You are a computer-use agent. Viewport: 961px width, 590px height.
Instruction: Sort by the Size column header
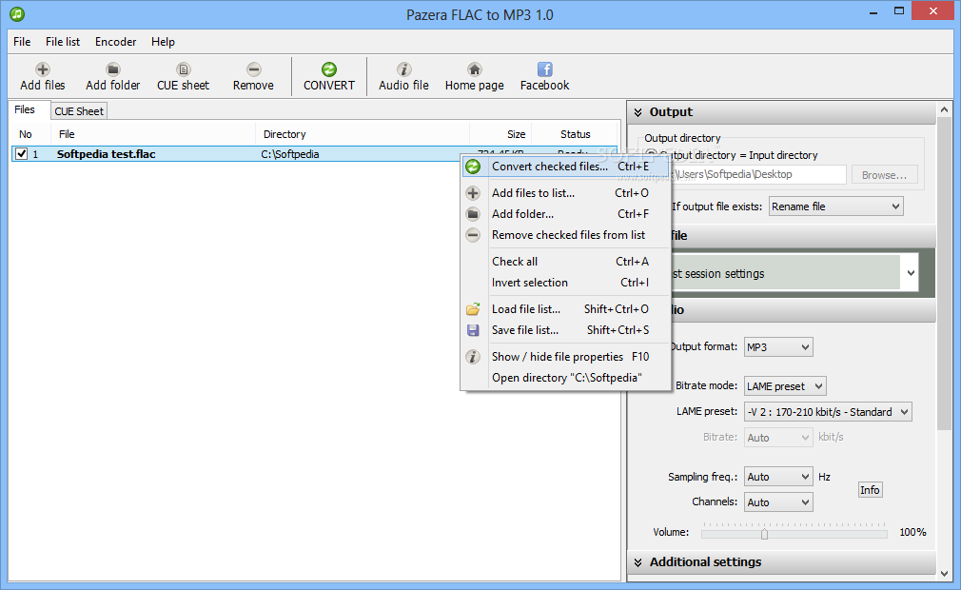[x=500, y=134]
